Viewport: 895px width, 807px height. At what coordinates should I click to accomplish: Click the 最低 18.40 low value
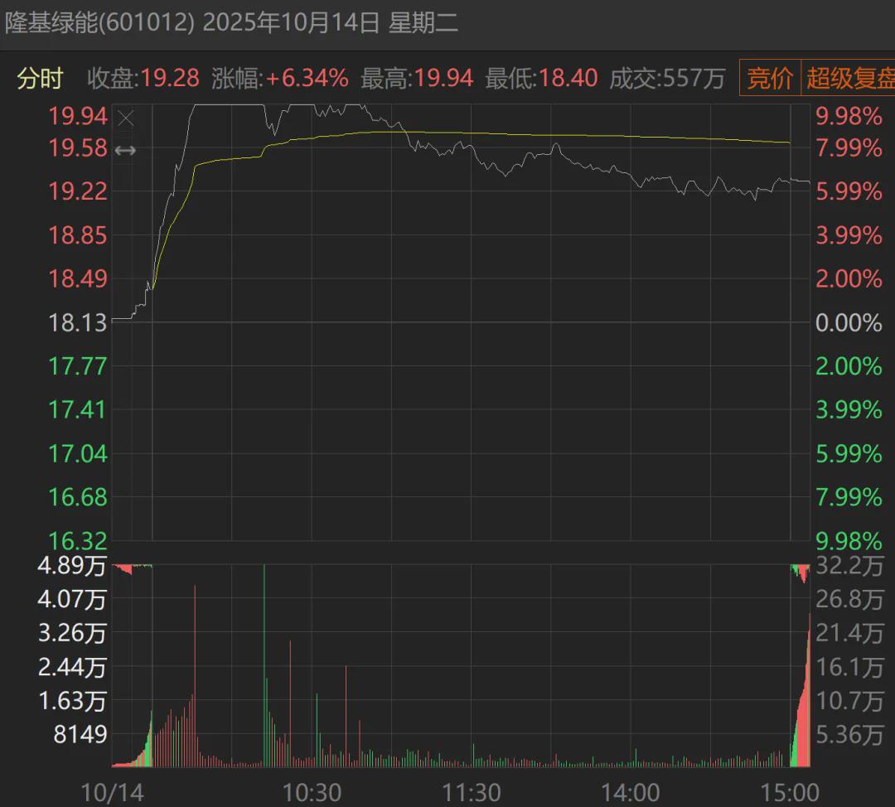[541, 79]
